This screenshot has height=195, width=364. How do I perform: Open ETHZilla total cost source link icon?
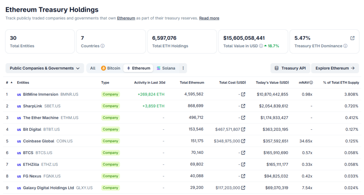[243, 164]
